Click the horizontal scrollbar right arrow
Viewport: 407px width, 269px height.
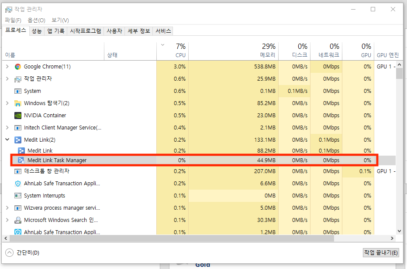(392, 238)
